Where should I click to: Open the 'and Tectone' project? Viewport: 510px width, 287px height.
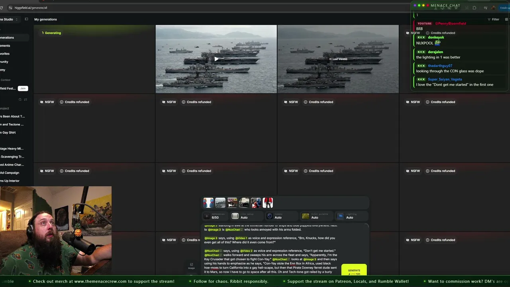pos(12,124)
